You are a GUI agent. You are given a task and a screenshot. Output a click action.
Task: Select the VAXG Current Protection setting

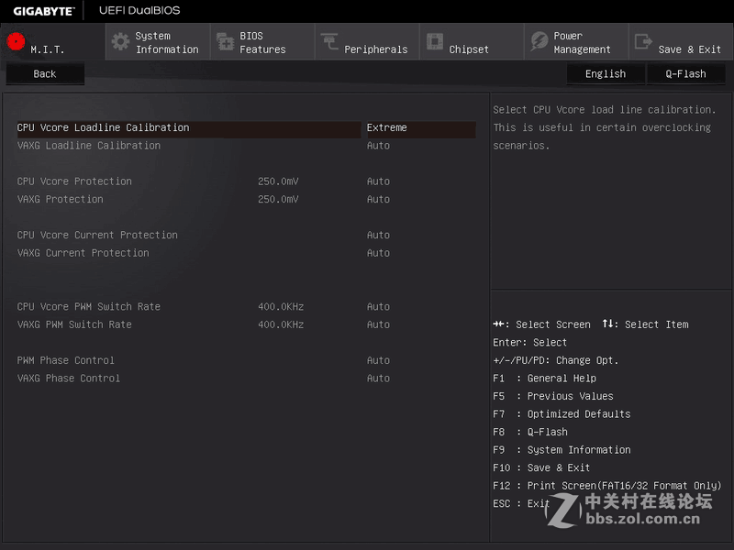[183, 253]
